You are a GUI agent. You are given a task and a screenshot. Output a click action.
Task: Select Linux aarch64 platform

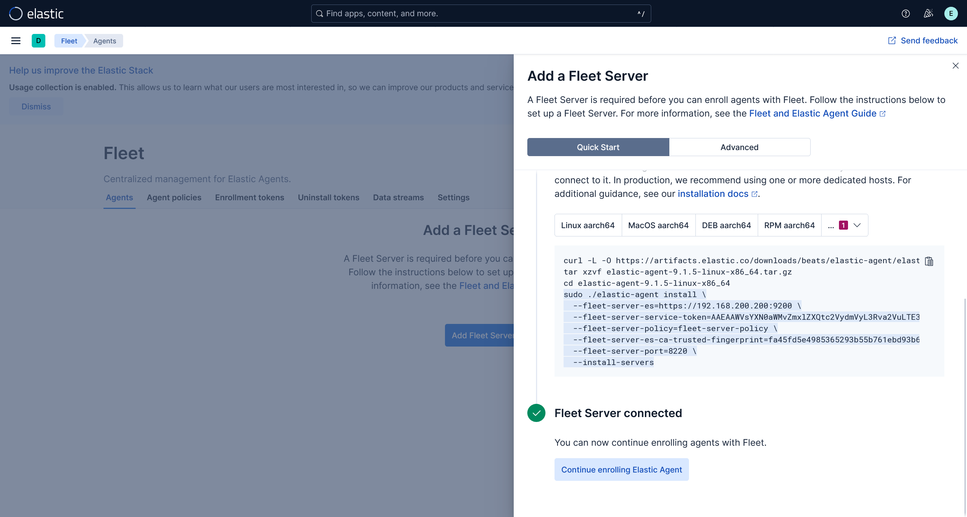(x=588, y=225)
